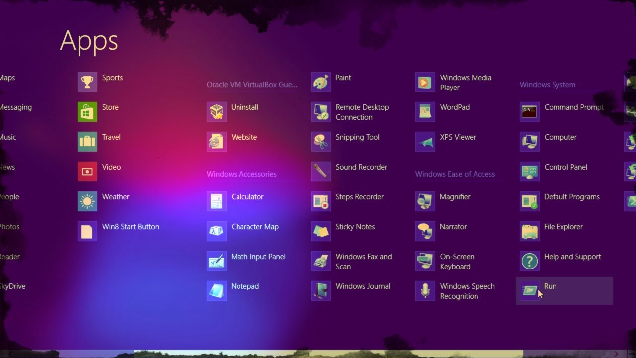Click the Command Prompt text label
The width and height of the screenshot is (636, 358).
(x=574, y=107)
